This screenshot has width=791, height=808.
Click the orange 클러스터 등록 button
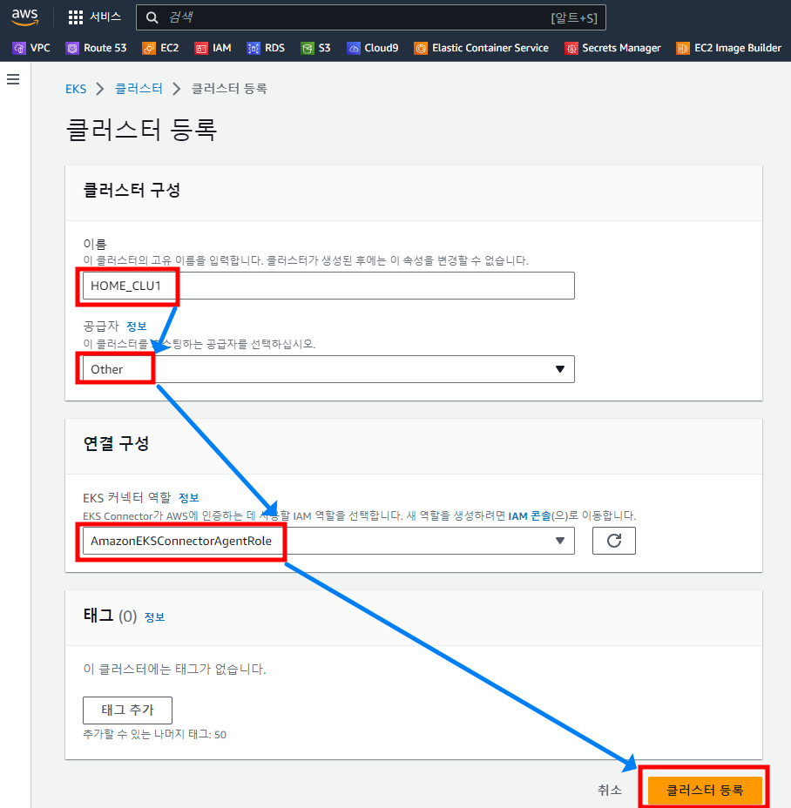point(705,790)
